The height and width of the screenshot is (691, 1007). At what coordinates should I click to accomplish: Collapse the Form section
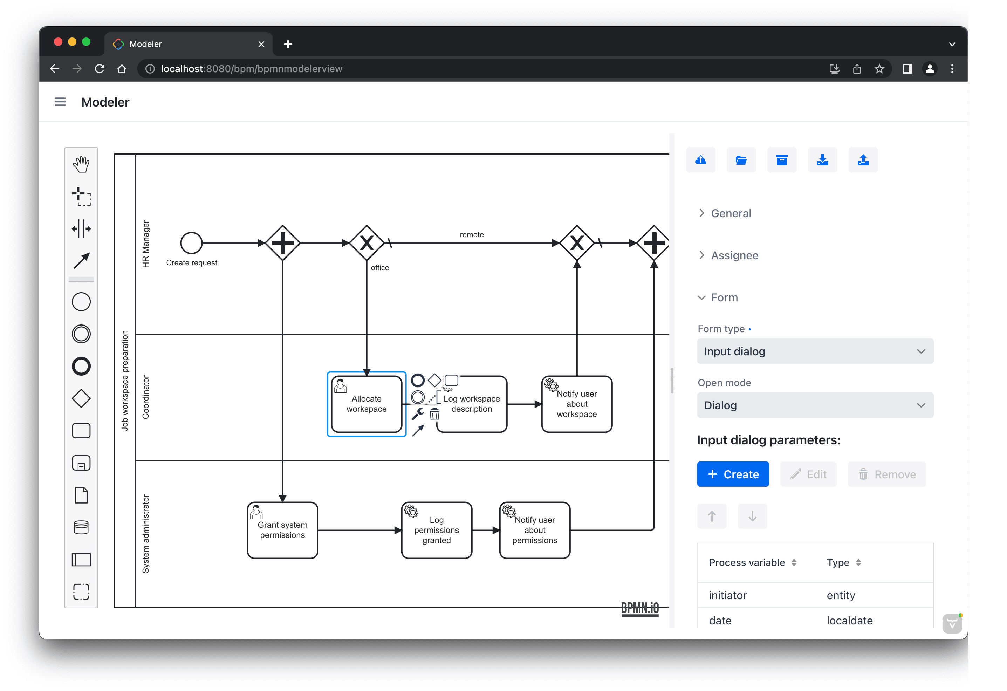[x=724, y=297]
